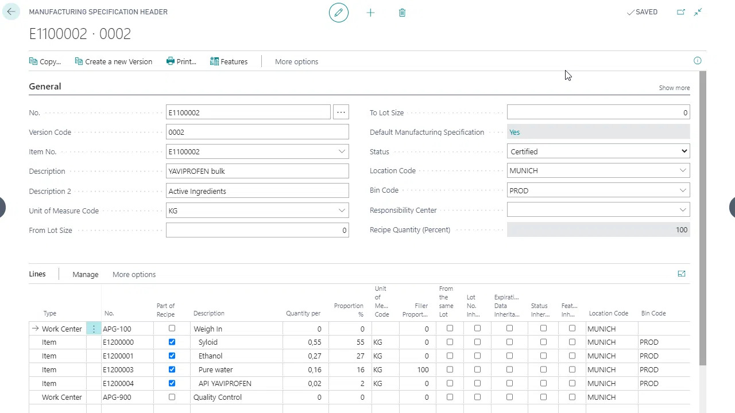Image resolution: width=735 pixels, height=413 pixels.
Task: Click the trash delete icon
Action: [402, 13]
